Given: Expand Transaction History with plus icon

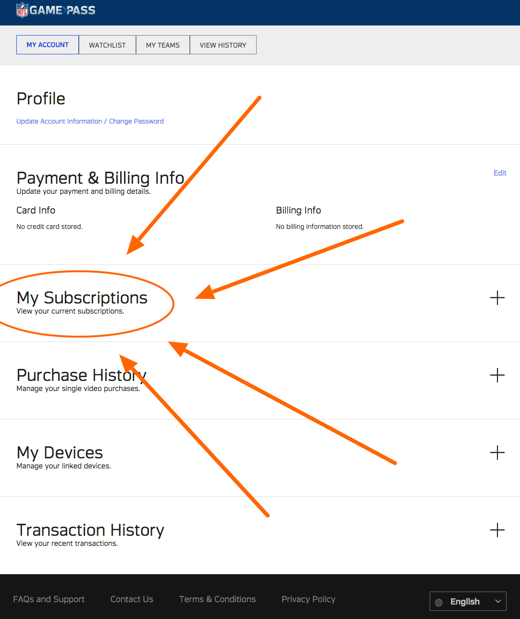Looking at the screenshot, I should (497, 530).
